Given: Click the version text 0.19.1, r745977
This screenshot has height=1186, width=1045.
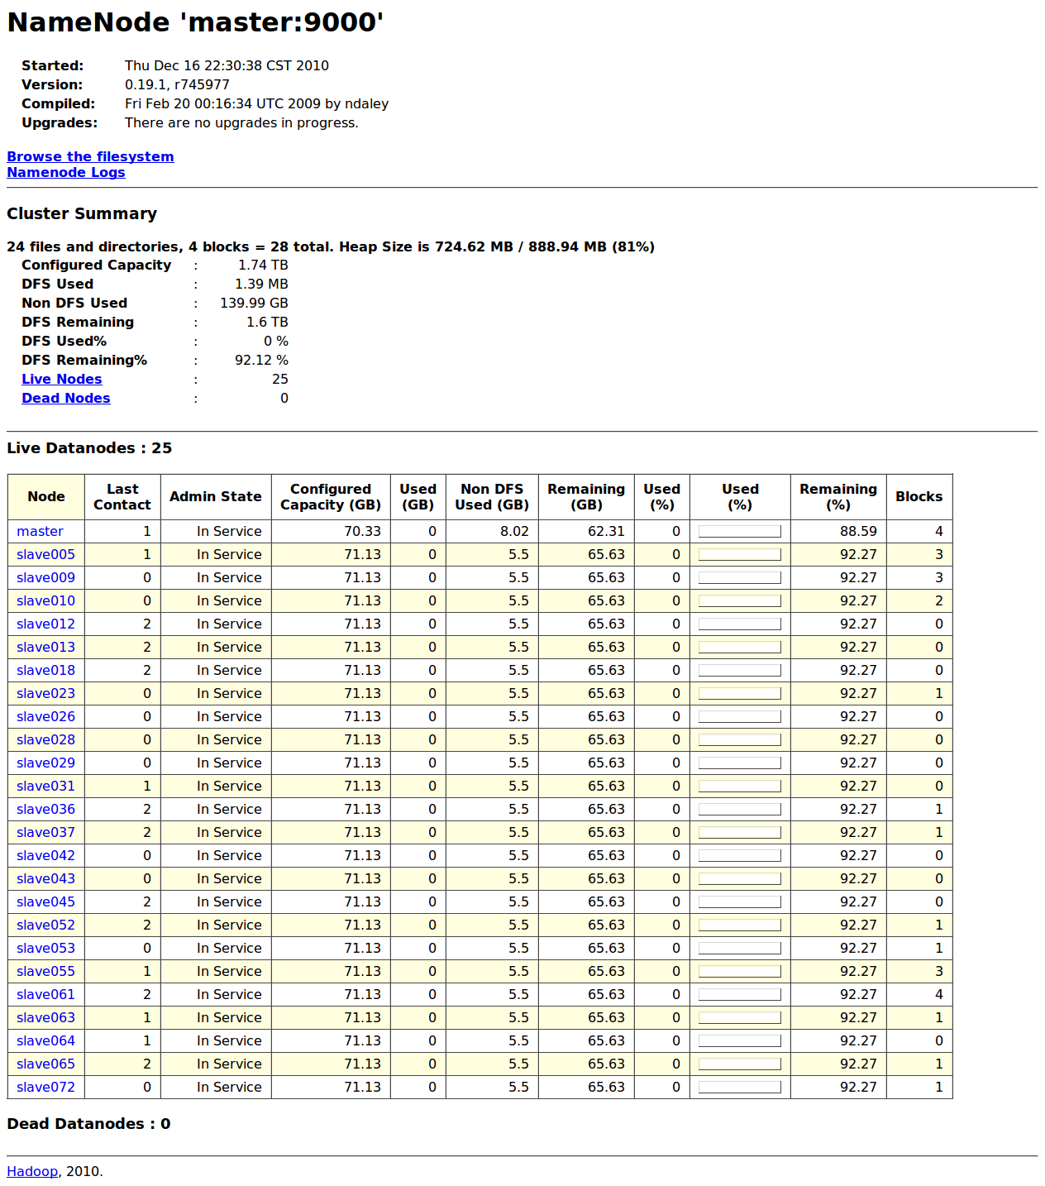Looking at the screenshot, I should 177,84.
